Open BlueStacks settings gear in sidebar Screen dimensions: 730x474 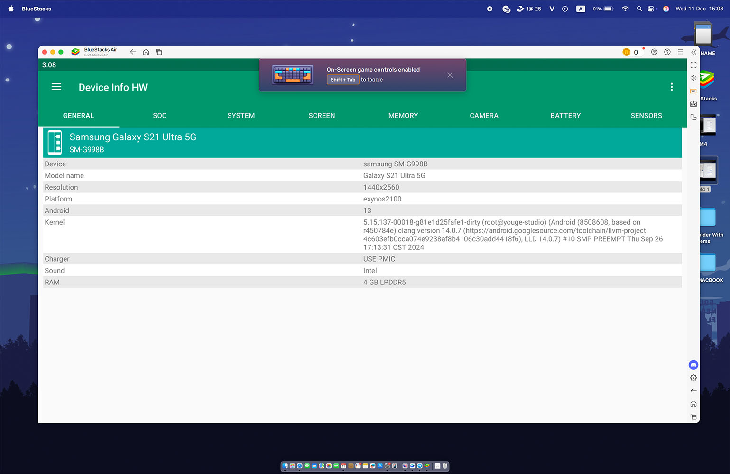(x=693, y=378)
